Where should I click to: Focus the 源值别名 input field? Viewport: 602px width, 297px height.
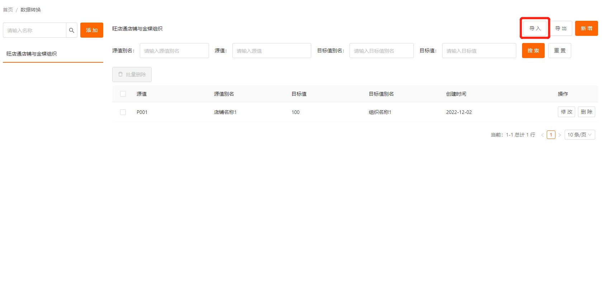tap(174, 51)
